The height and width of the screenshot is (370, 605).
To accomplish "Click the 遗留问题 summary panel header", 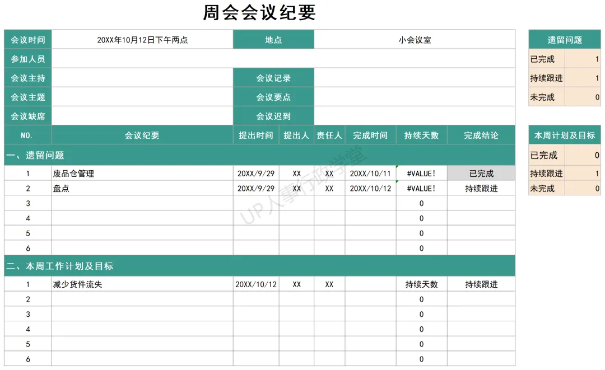I will [x=565, y=39].
